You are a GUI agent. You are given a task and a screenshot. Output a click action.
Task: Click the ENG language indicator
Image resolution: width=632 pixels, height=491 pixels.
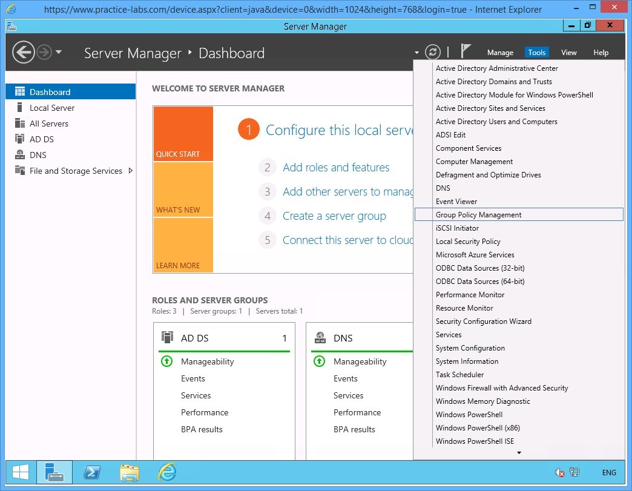point(608,472)
